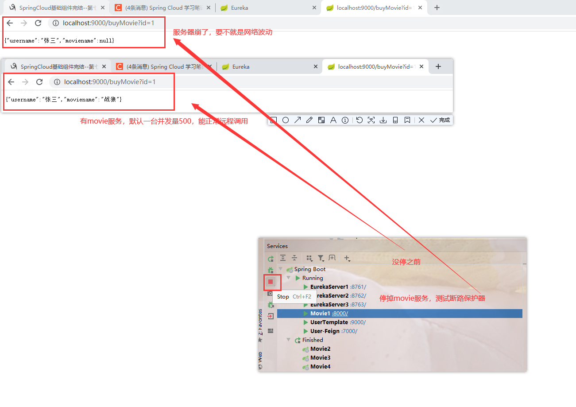This screenshot has height=407, width=576.
Task: Click Open in New Tab icon in Services
Action: (x=332, y=258)
